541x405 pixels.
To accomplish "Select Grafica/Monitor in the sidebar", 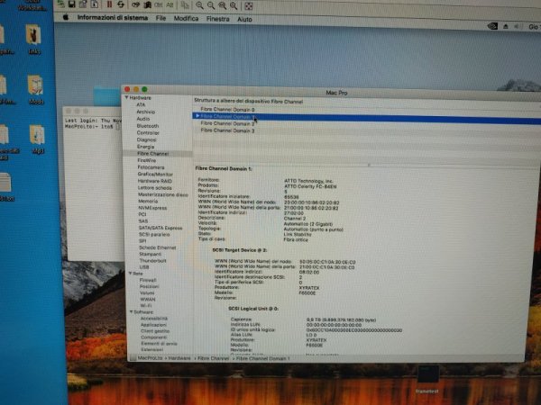I will 155,175.
